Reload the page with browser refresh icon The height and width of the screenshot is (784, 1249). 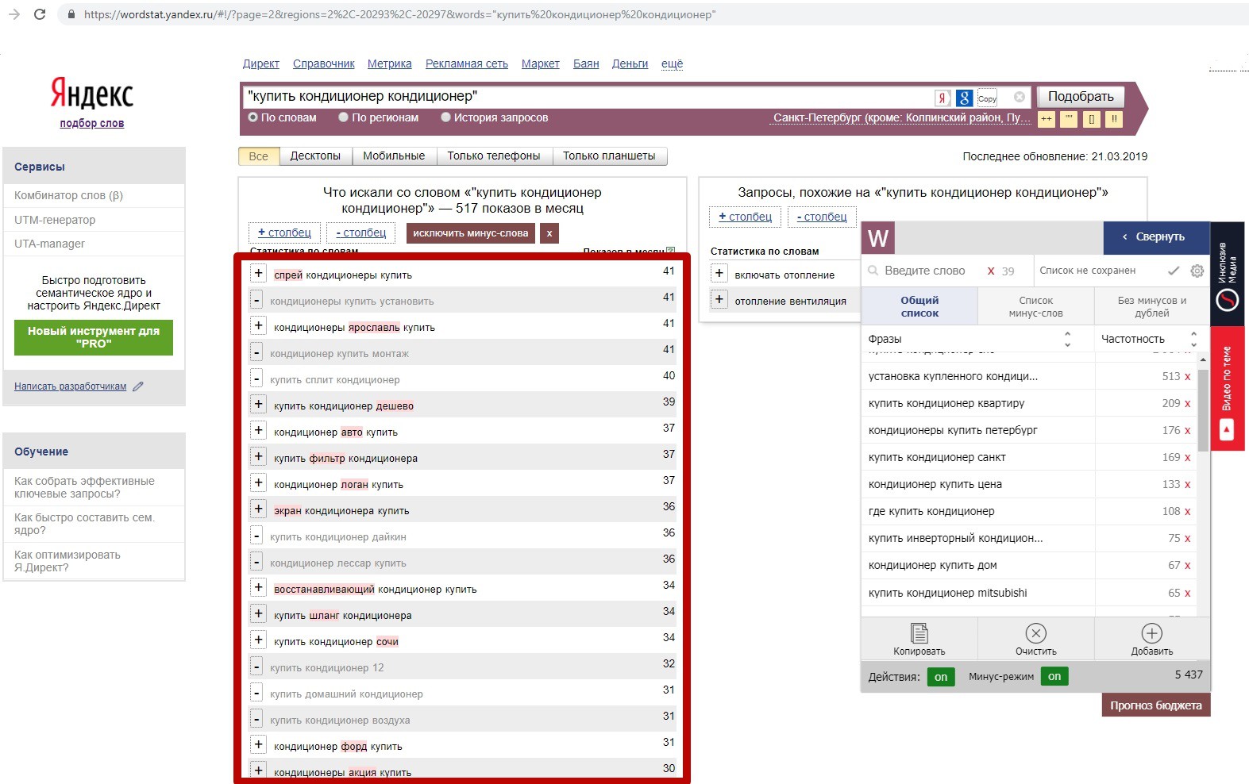40,14
